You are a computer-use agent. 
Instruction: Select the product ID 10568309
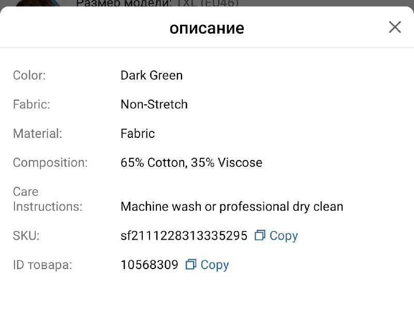coord(149,265)
